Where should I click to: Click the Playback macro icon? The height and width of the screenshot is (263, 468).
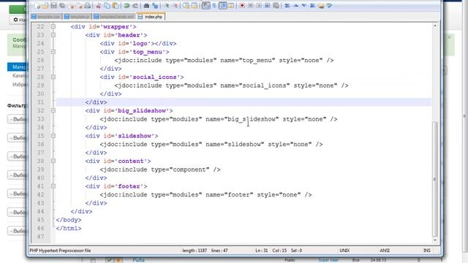pyautogui.click(x=259, y=6)
